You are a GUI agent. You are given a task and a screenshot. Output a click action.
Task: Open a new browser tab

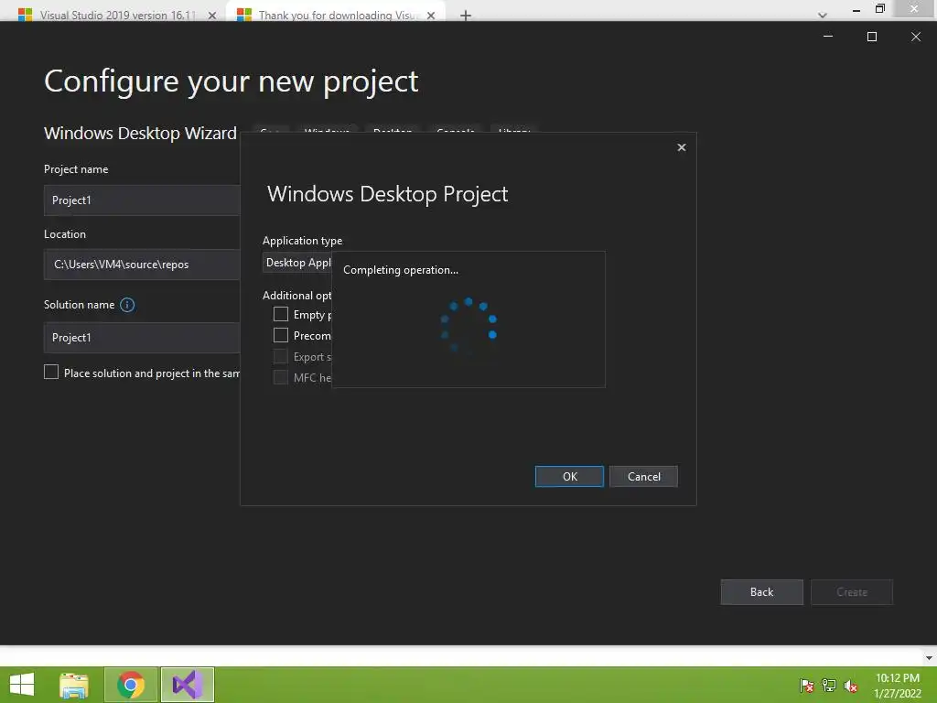[466, 16]
